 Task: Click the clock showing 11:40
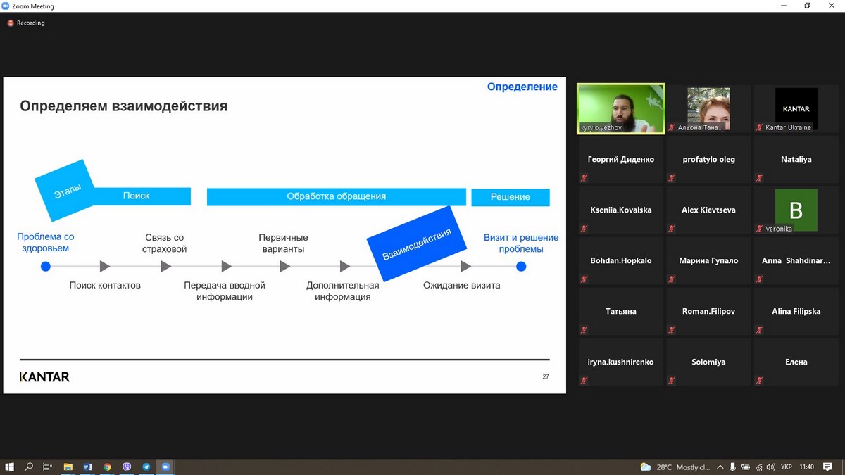pos(807,467)
